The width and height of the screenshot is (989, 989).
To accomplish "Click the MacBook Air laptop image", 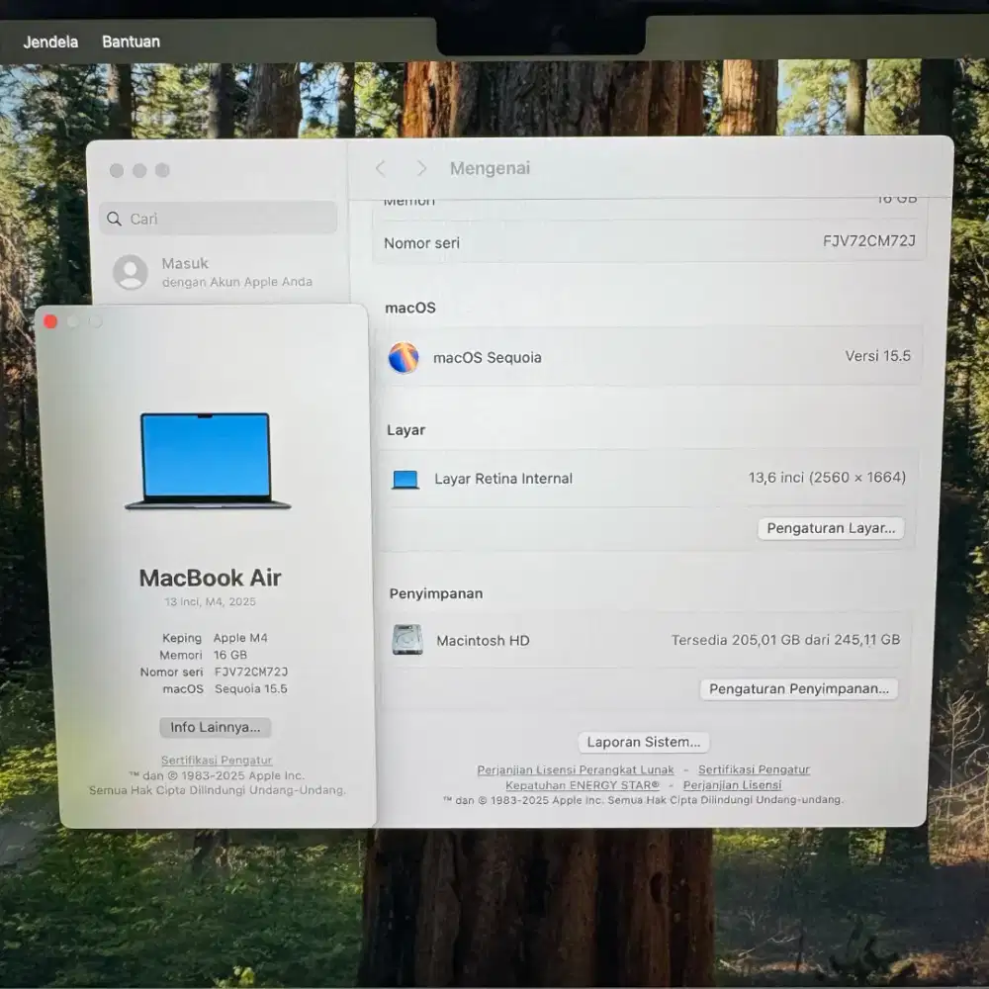I will [208, 461].
